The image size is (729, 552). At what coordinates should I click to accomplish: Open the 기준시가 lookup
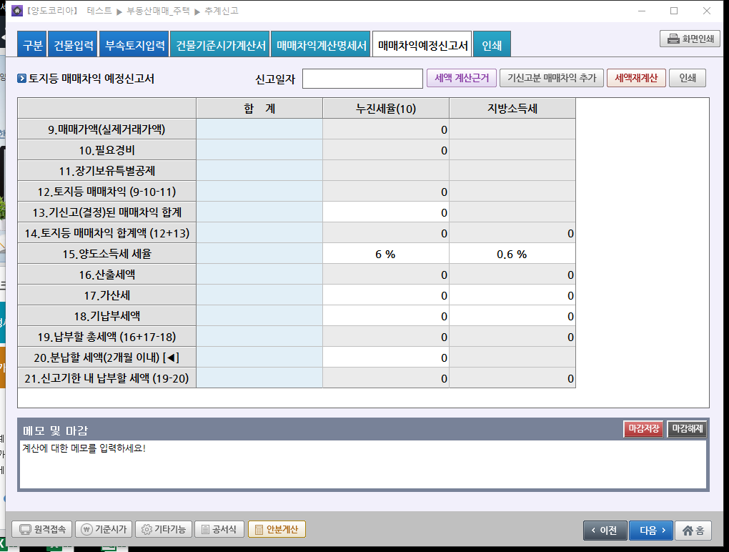104,529
